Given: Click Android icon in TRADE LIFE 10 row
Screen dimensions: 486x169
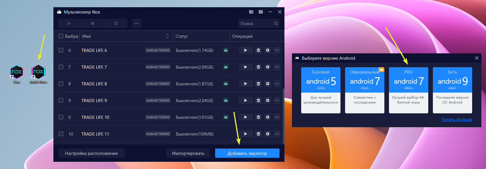Looking at the screenshot, I should click(226, 117).
